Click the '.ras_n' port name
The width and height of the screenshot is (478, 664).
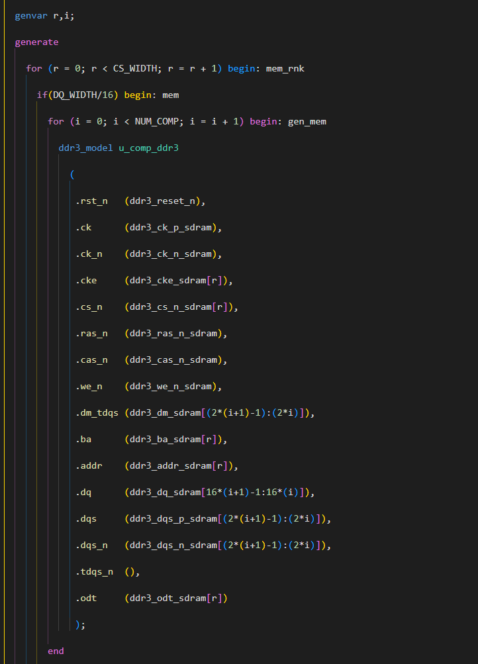(91, 333)
